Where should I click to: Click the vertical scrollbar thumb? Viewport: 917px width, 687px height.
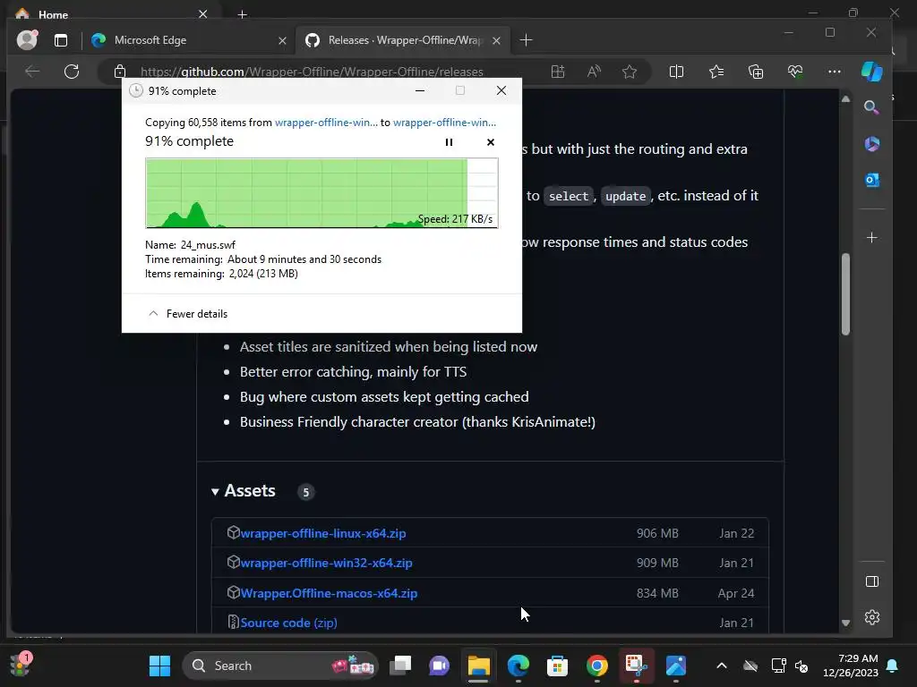tap(845, 293)
